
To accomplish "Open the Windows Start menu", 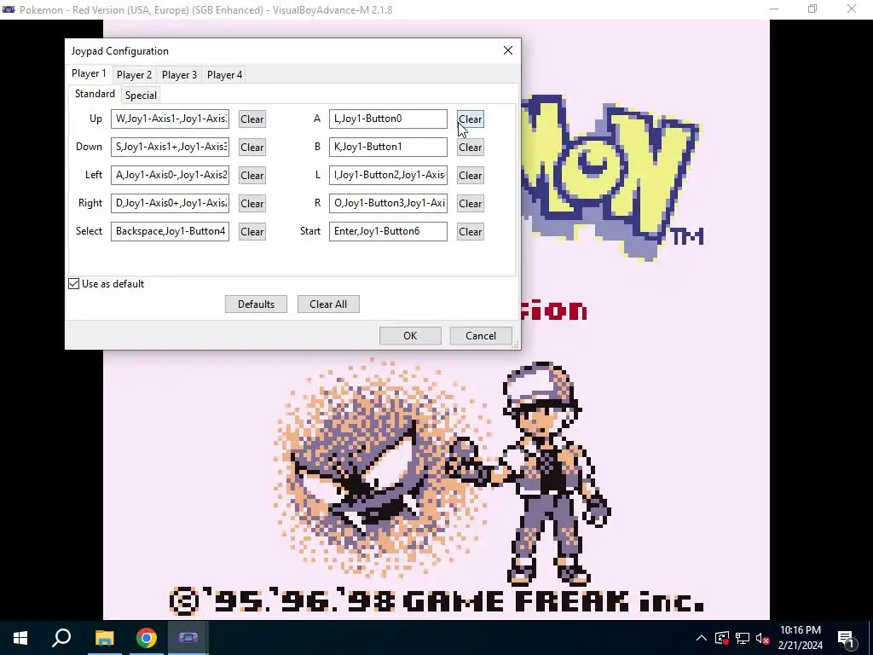I will (x=20, y=638).
